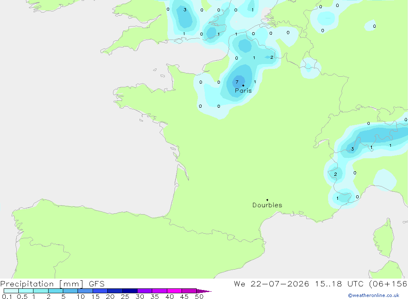Click the black dot marker above Dourbies

267,200
